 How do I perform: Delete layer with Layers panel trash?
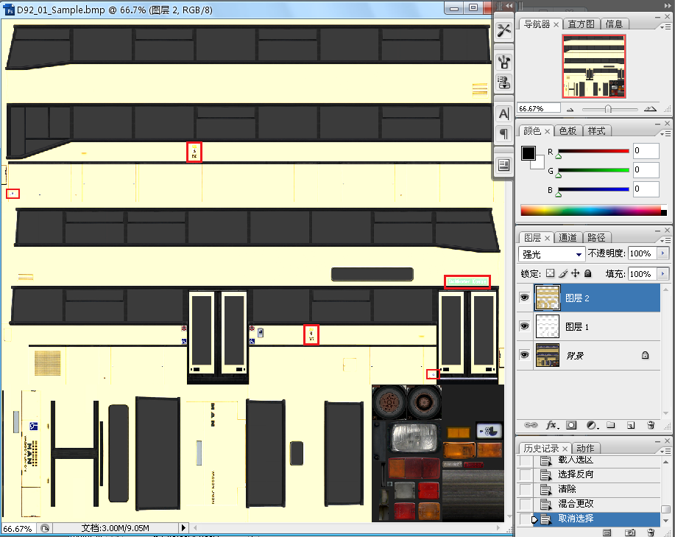651,425
